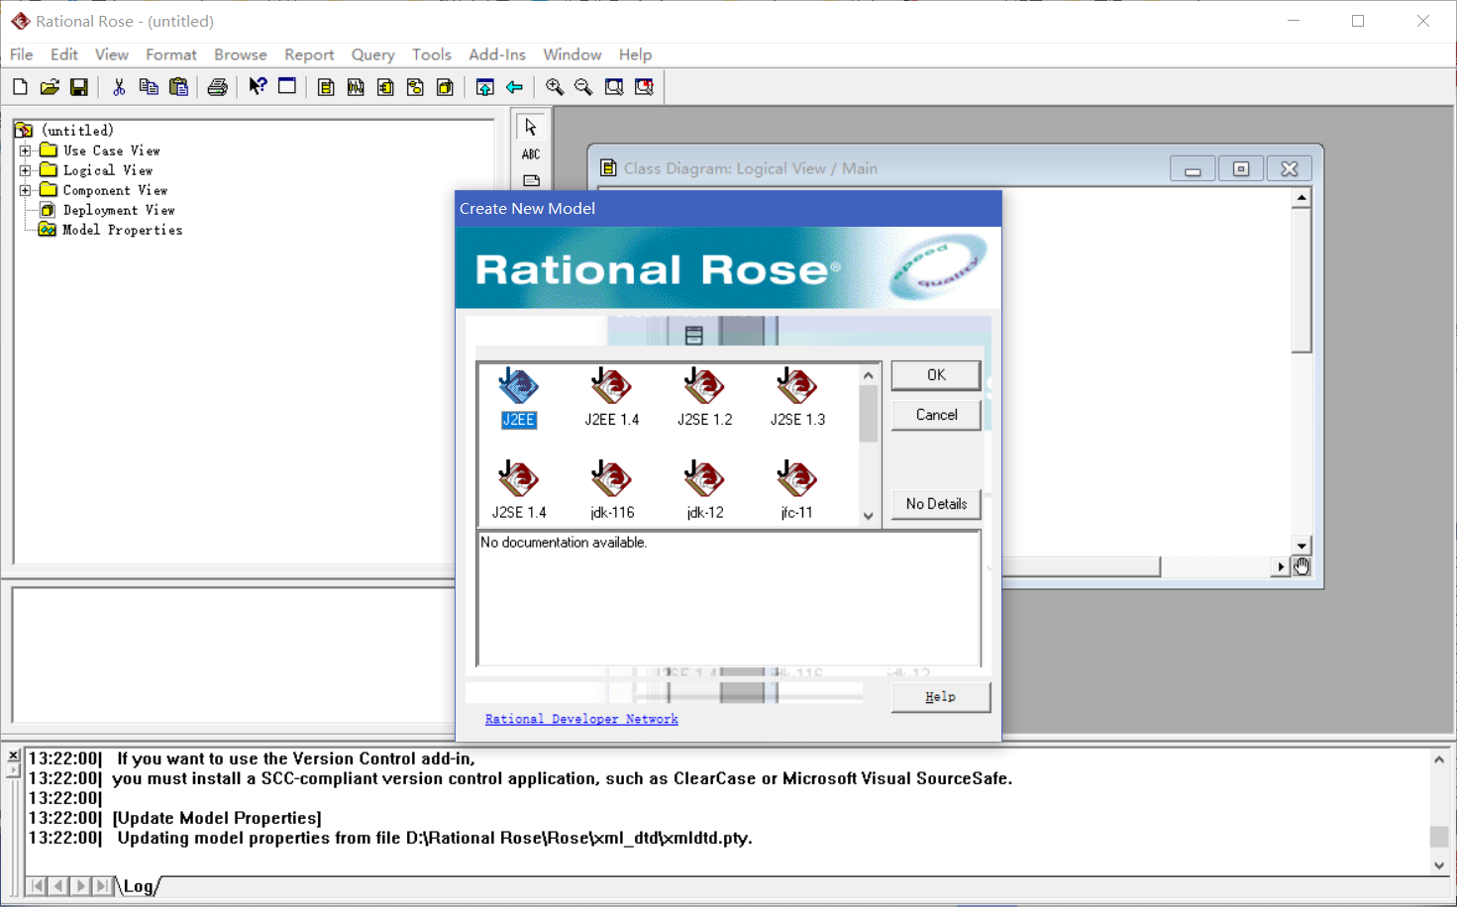The height and width of the screenshot is (907, 1457).
Task: Click the Browse Previous Diagram arrow
Action: click(x=514, y=87)
